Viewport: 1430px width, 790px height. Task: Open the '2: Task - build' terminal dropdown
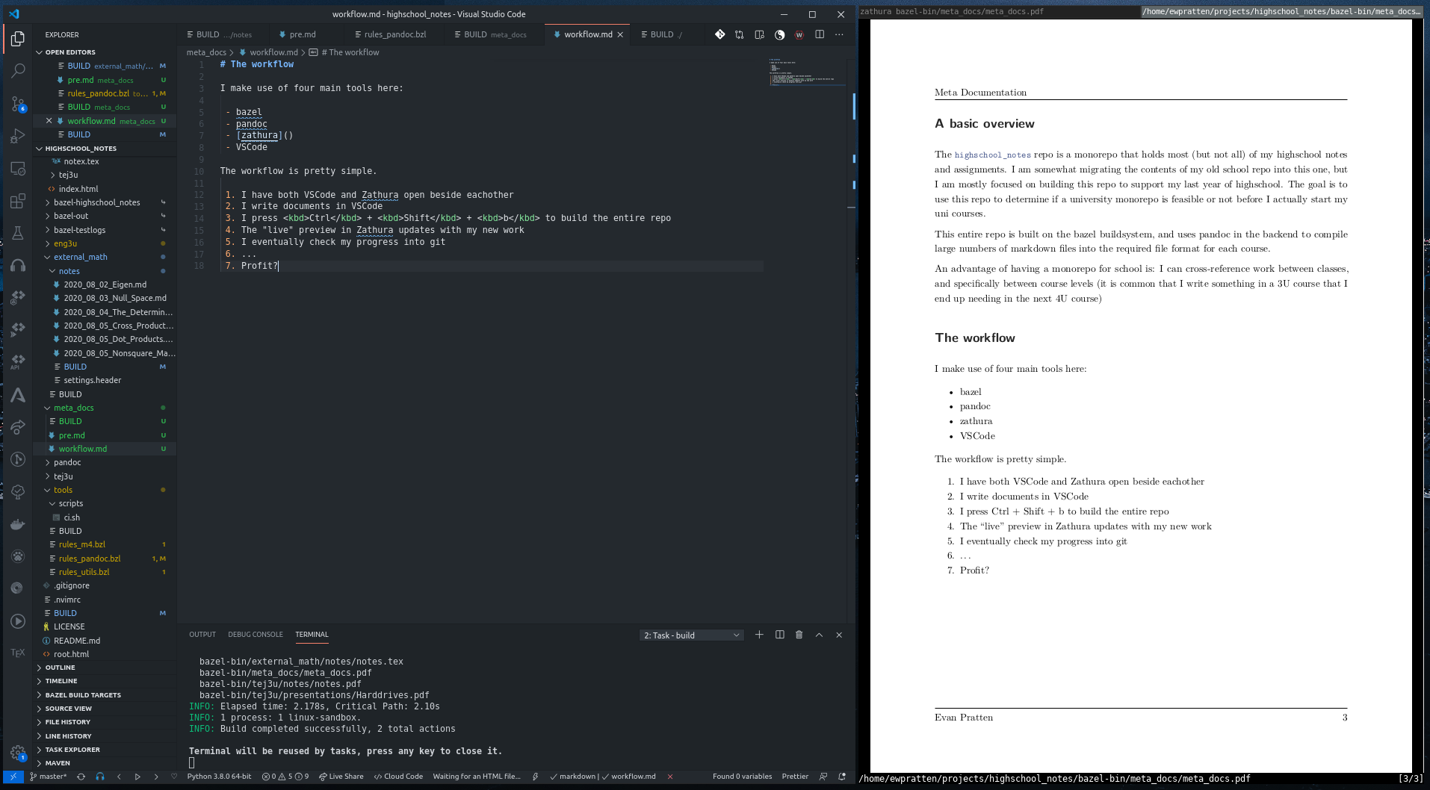pyautogui.click(x=692, y=635)
